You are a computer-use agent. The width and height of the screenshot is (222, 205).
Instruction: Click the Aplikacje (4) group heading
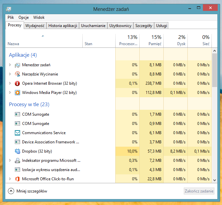point(23,55)
